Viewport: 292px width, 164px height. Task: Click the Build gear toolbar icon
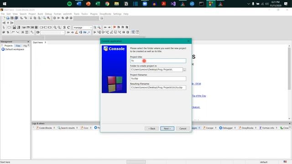click(x=55, y=18)
